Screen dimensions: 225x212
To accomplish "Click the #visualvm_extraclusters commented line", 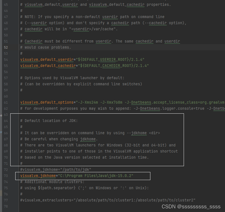I will [x=108, y=200].
